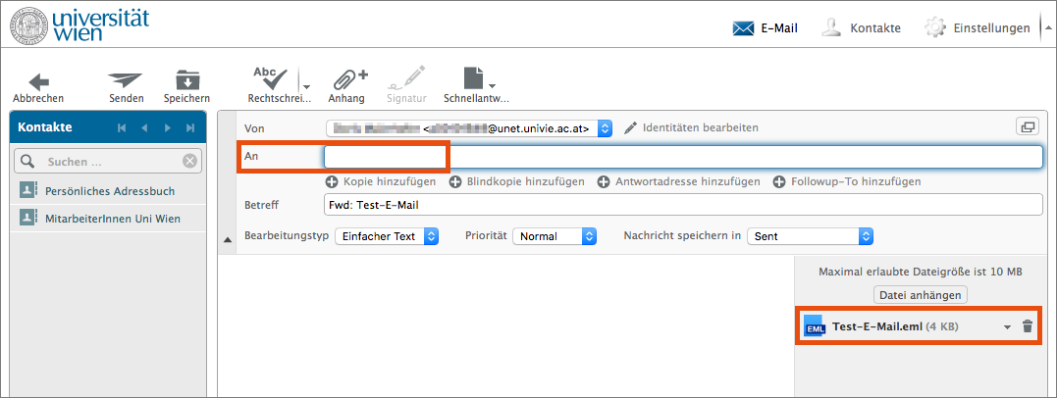Open compose window in new window icon

pyautogui.click(x=1027, y=126)
